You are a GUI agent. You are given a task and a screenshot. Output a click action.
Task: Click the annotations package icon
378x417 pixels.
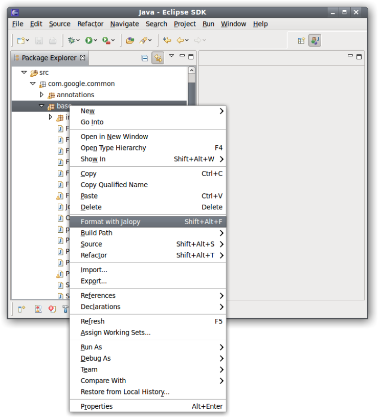(x=51, y=95)
